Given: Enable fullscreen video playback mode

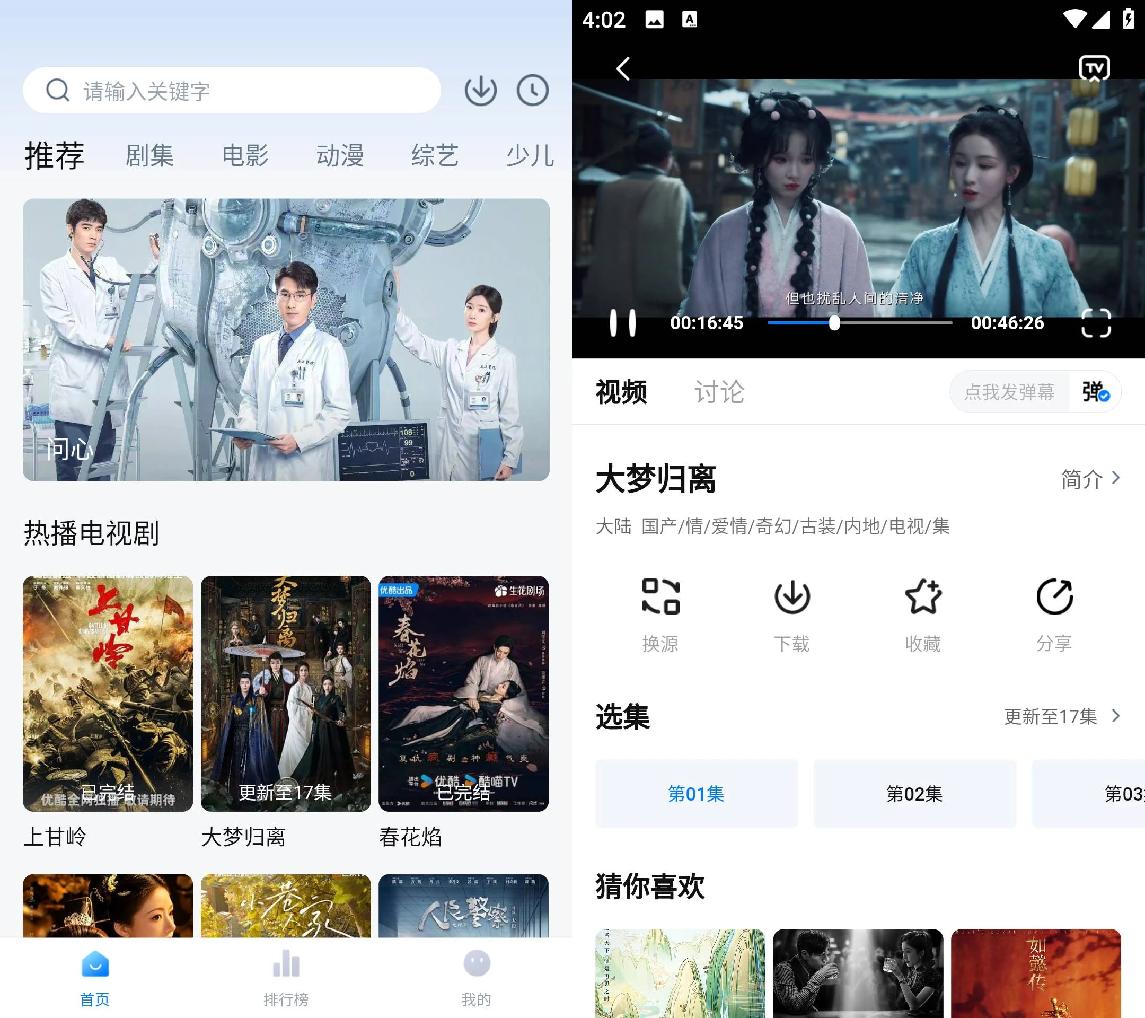Looking at the screenshot, I should tap(1096, 322).
